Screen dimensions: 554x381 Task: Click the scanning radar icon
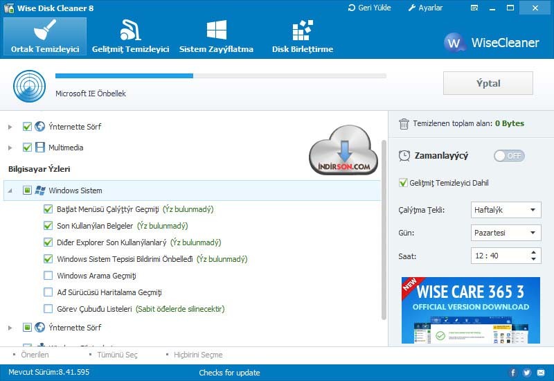[x=29, y=86]
